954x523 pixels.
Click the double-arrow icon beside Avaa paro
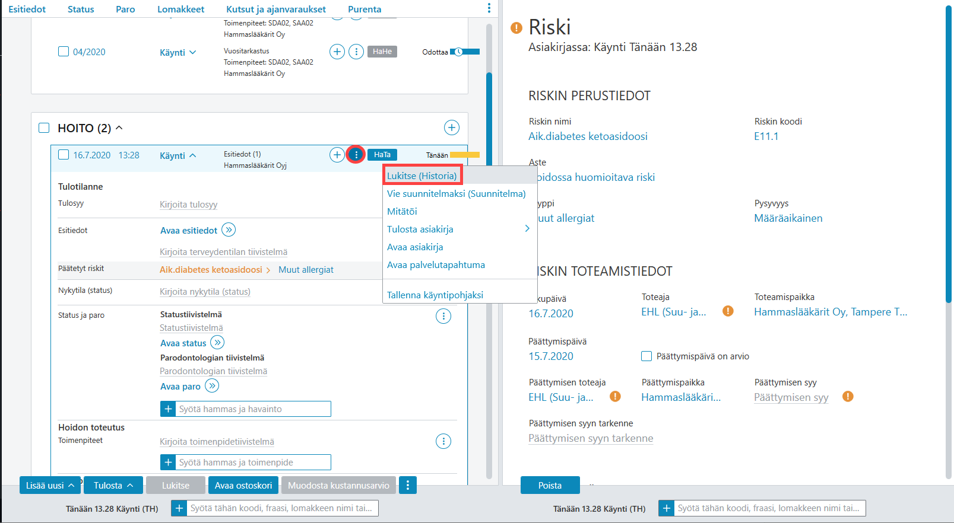[x=212, y=385]
